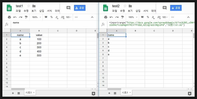Open comments icon in test1 window
The height and width of the screenshot is (99, 197).
[68, 8]
